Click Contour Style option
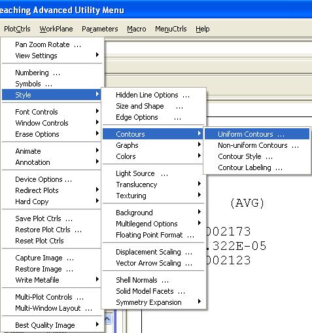 pos(257,156)
